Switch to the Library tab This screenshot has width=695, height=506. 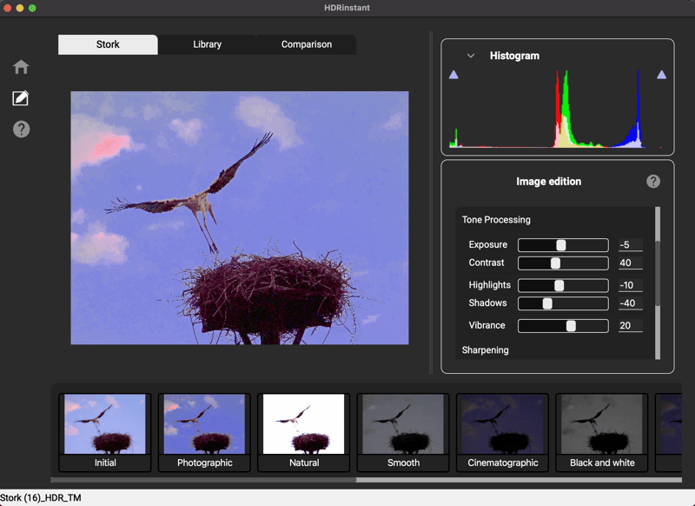click(x=207, y=44)
